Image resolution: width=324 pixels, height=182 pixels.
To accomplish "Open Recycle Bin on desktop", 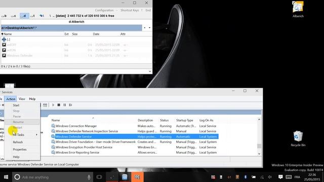I will coord(298,139).
